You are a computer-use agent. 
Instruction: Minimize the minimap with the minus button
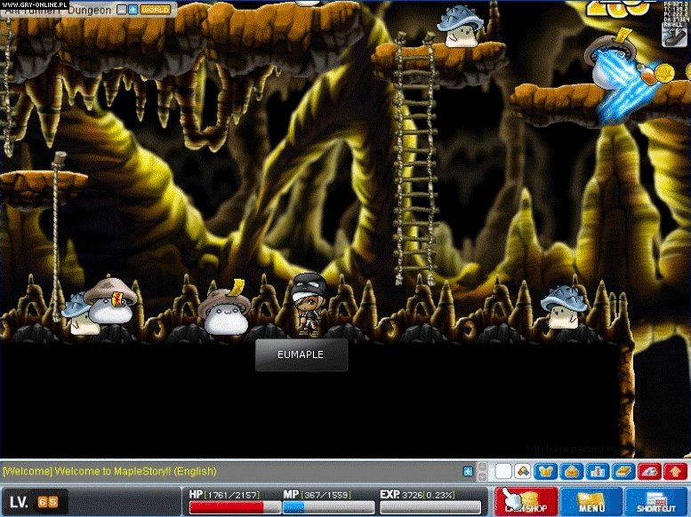(119, 10)
